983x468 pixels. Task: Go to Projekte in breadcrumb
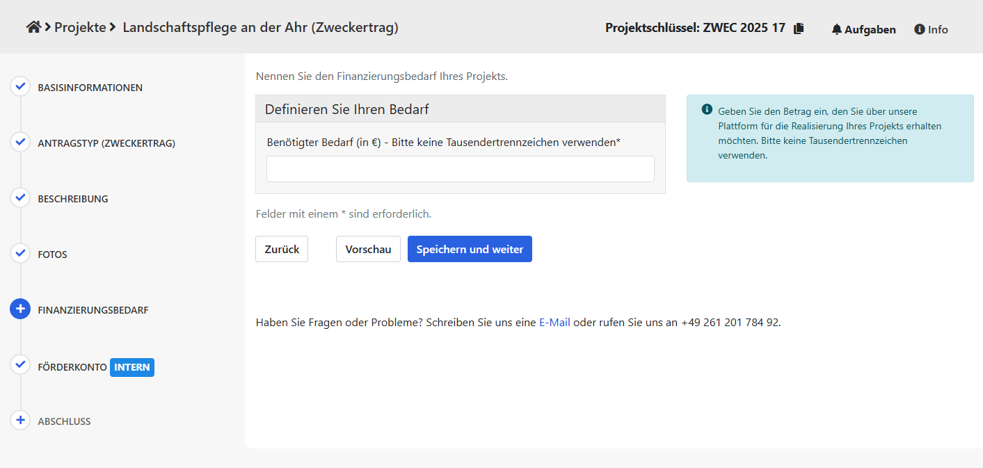[80, 27]
